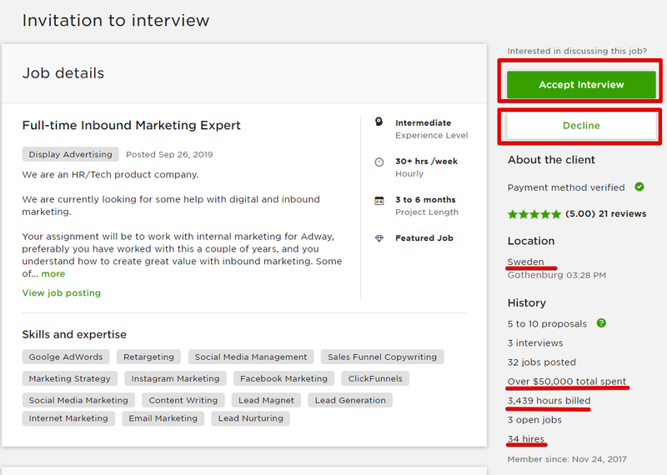Select the Social Media Management tag
This screenshot has width=667, height=475.
(x=251, y=357)
